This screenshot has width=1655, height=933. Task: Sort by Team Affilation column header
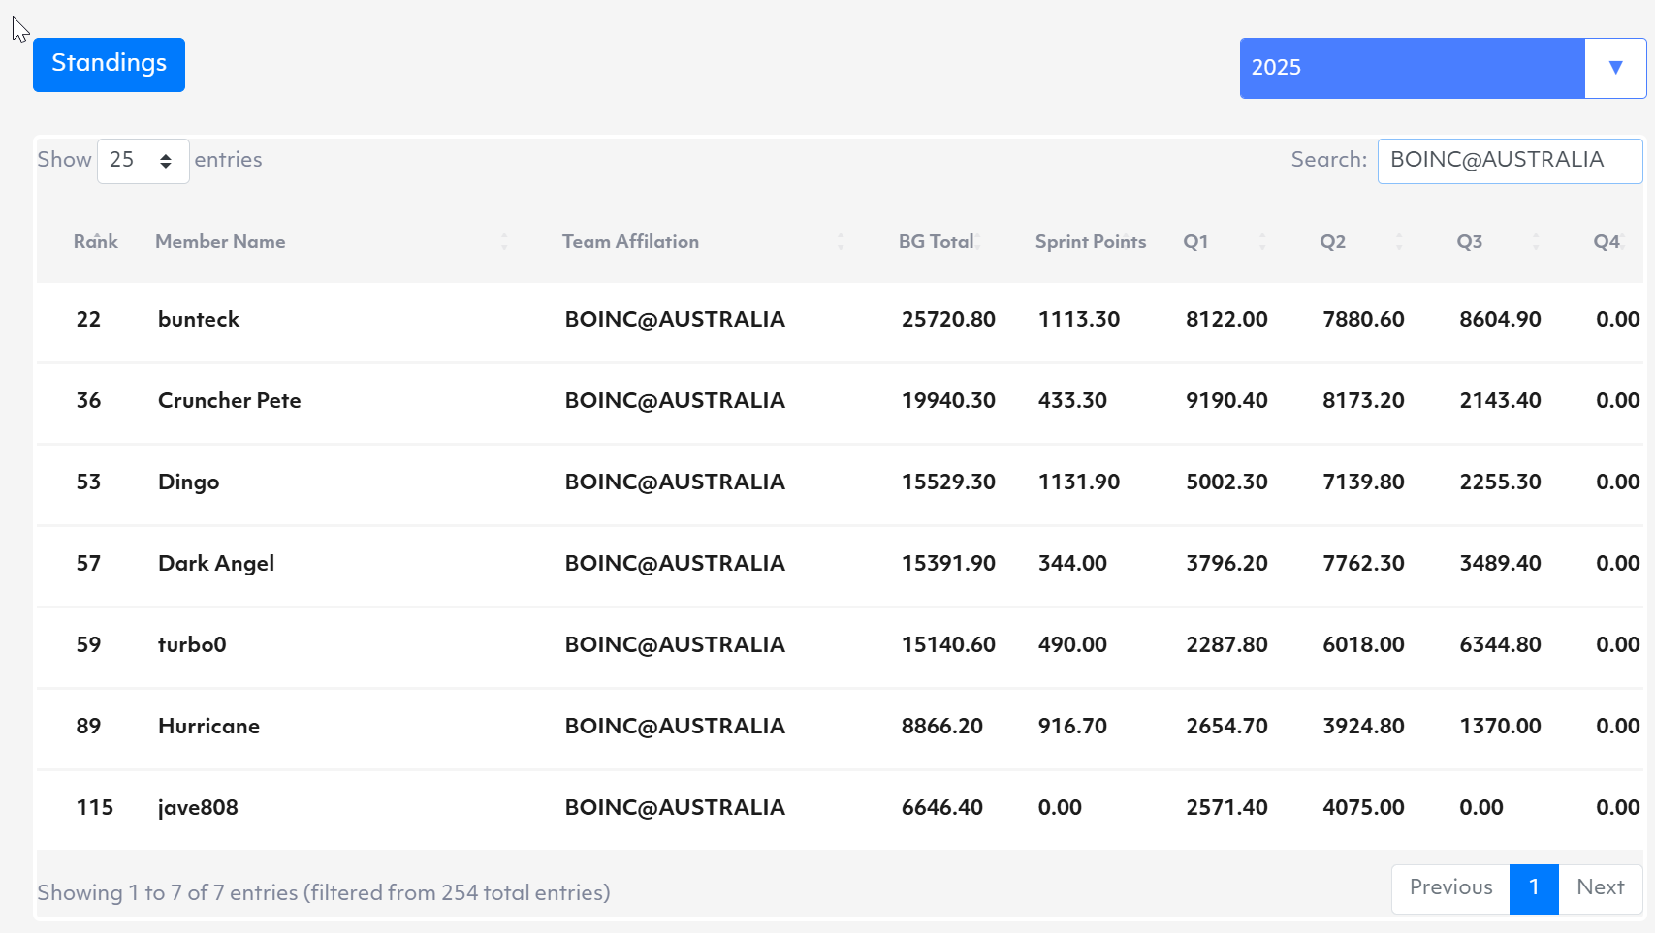click(630, 242)
